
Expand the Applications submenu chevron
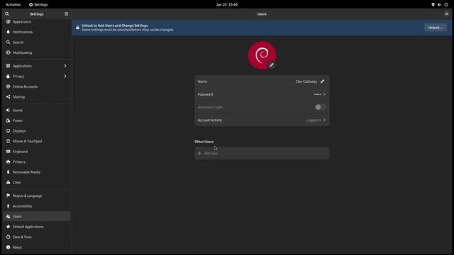coord(65,66)
